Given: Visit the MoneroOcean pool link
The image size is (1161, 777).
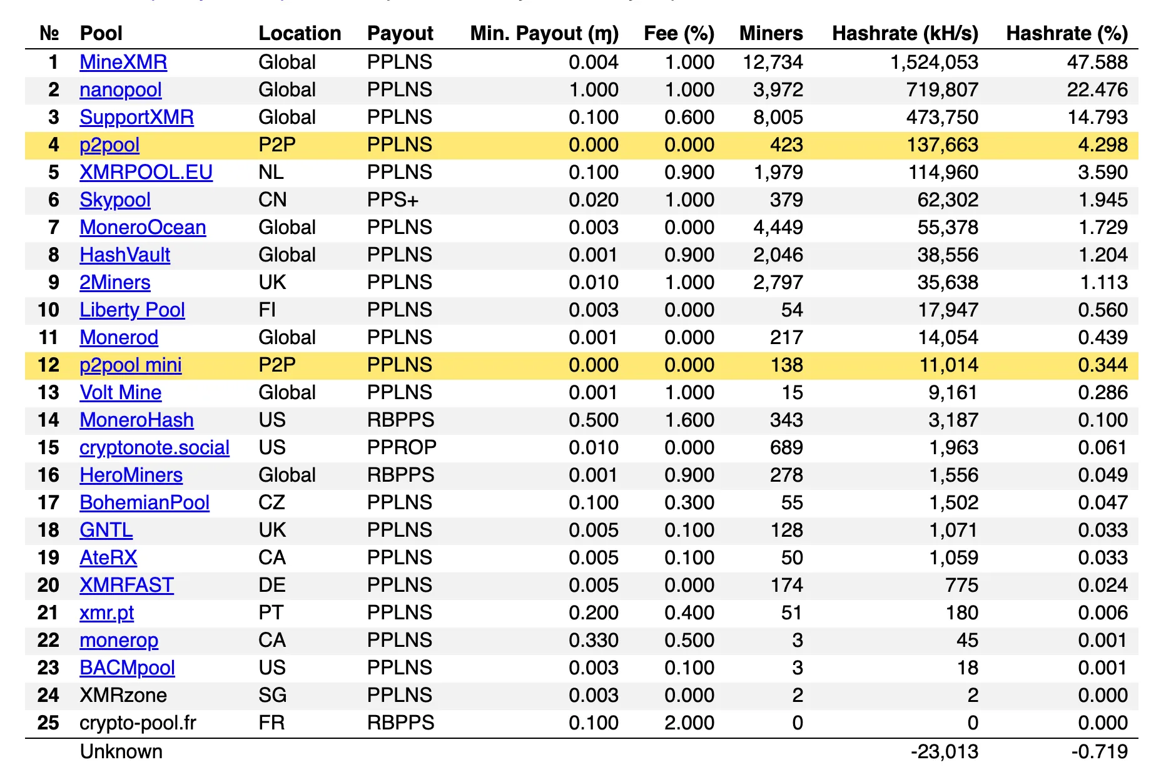Looking at the screenshot, I should pyautogui.click(x=143, y=227).
